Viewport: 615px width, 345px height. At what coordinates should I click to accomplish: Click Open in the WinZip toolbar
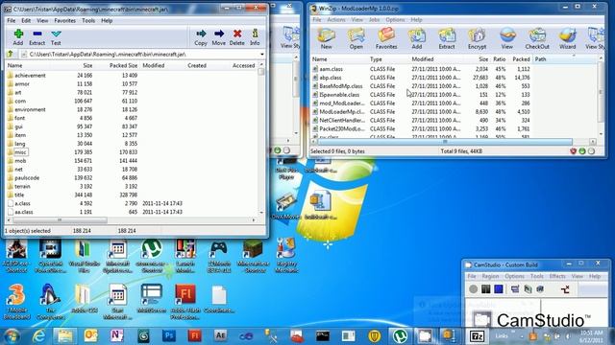[357, 38]
